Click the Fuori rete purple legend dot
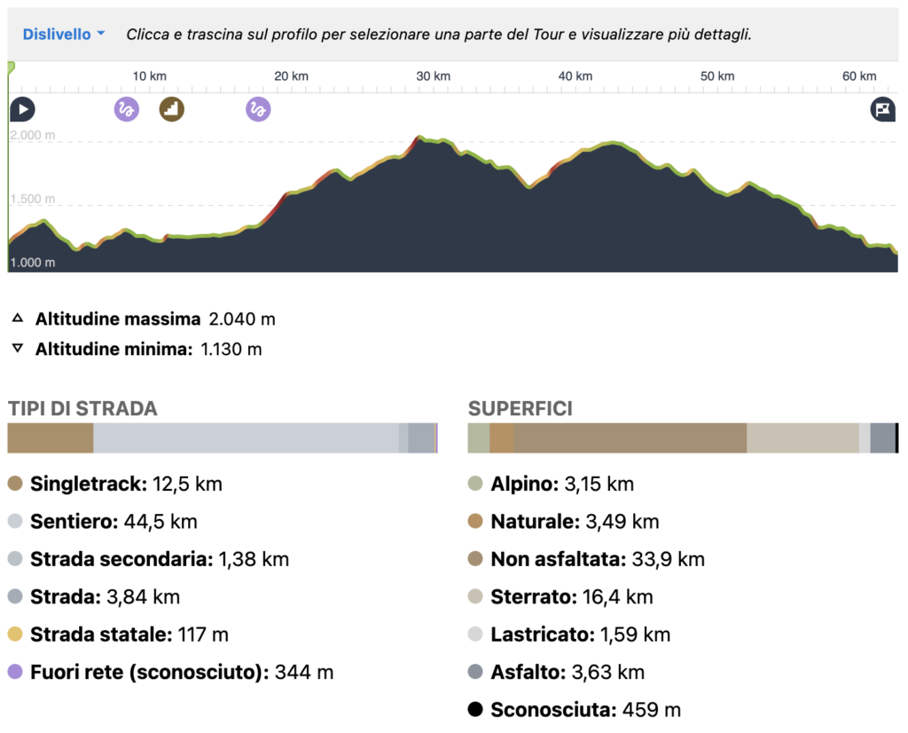This screenshot has height=733, width=908. coord(15,672)
